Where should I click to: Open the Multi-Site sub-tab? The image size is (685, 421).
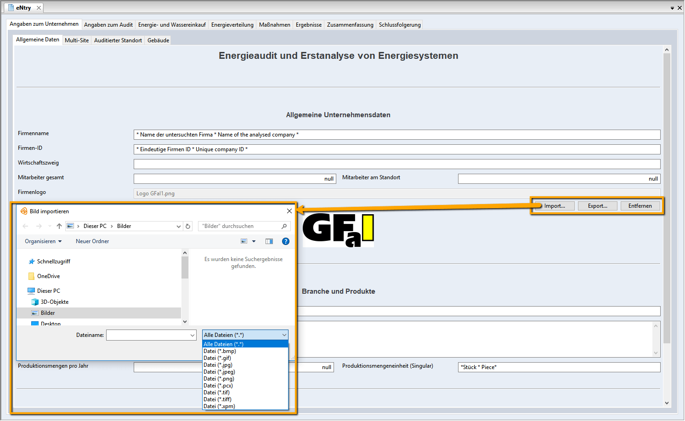pos(77,40)
